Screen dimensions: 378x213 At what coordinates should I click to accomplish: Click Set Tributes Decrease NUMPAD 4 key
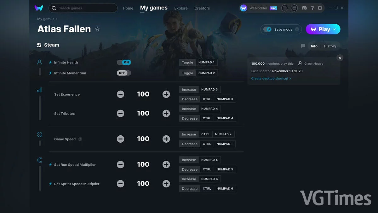pyautogui.click(x=225, y=118)
